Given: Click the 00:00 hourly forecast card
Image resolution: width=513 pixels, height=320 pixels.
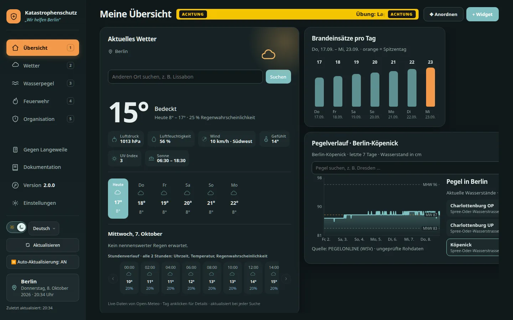Looking at the screenshot, I should pos(129,278).
